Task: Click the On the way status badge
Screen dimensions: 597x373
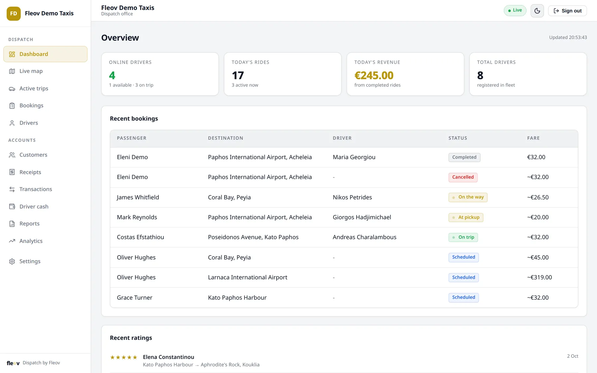Action: 468,197
